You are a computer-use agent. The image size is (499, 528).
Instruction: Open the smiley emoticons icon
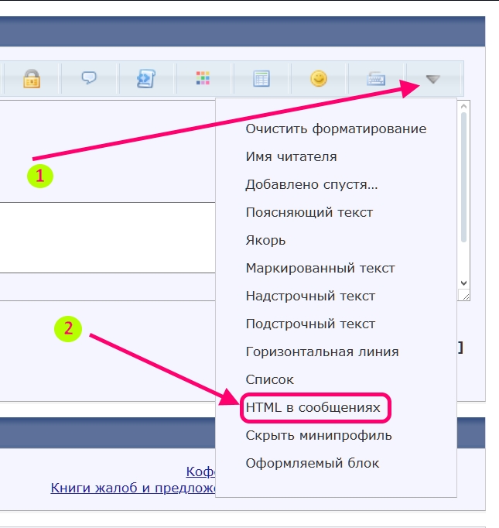tap(318, 78)
